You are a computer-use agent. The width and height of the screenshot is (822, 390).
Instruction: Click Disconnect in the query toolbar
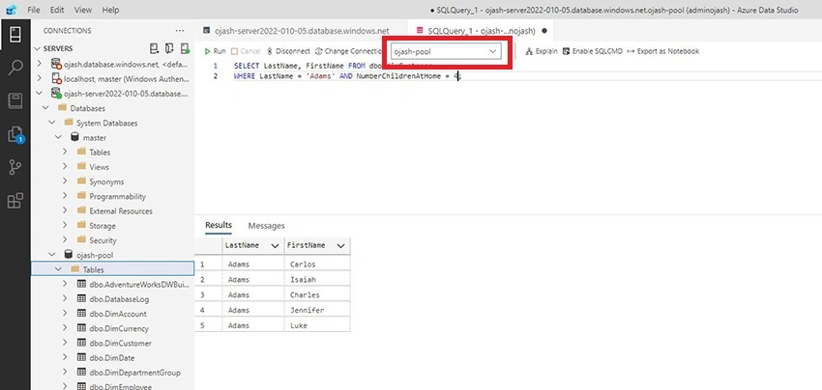point(288,51)
